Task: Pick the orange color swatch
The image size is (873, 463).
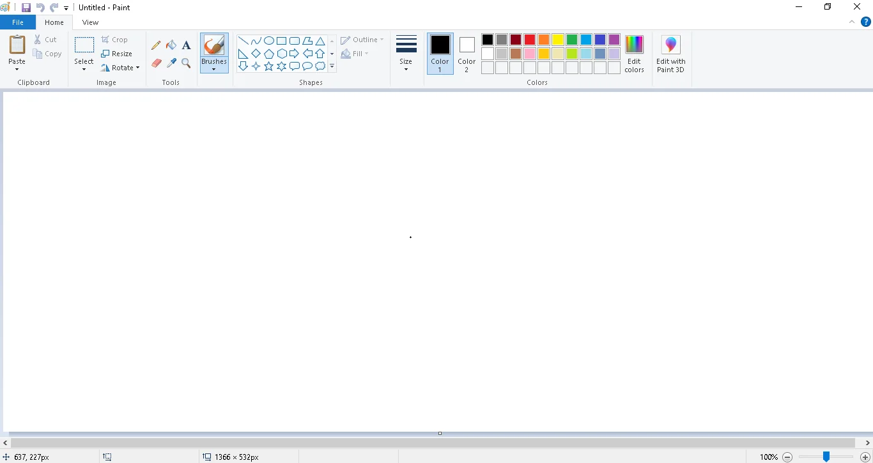Action: click(544, 40)
